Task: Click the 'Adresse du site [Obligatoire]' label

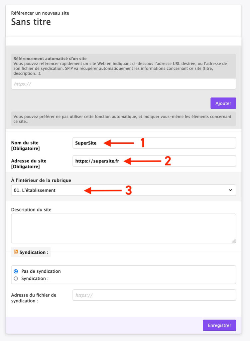Action: [x=29, y=164]
